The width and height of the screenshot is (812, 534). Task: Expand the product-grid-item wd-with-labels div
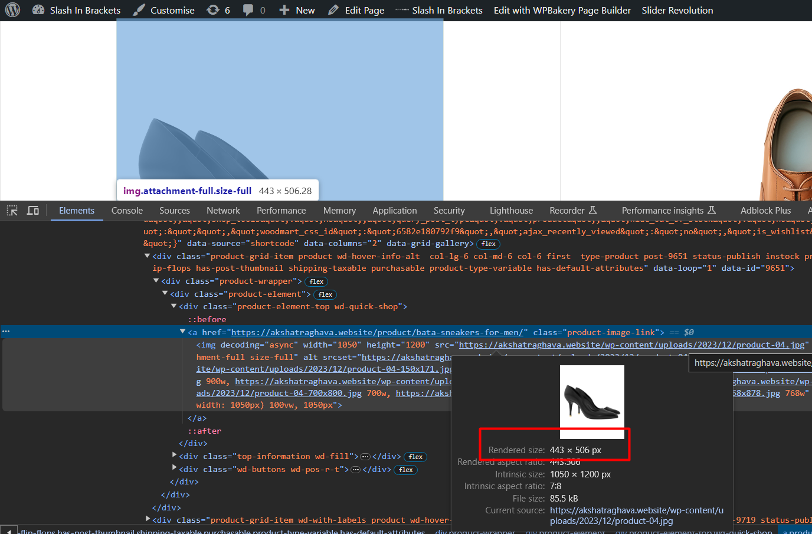tap(148, 519)
